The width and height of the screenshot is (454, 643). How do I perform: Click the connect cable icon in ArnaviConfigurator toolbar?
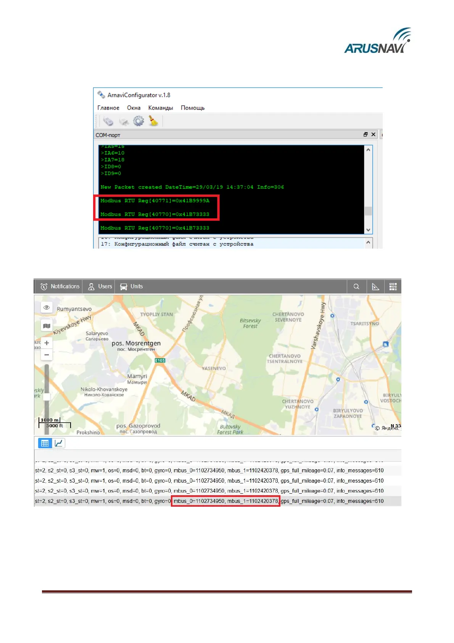point(108,121)
